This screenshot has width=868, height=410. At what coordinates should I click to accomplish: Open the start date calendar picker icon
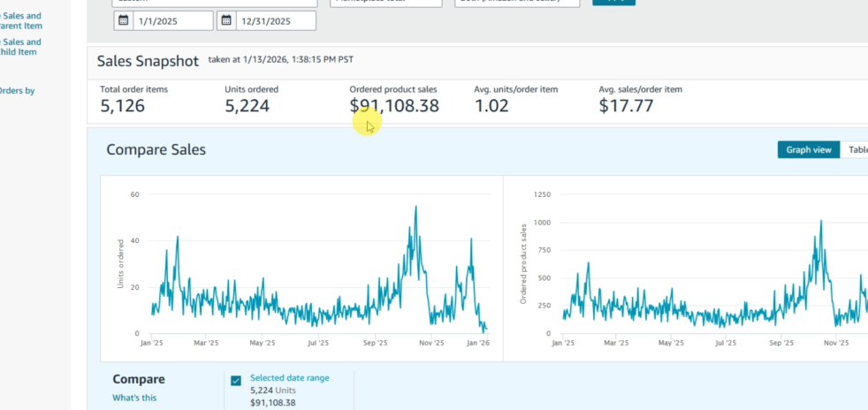[123, 21]
